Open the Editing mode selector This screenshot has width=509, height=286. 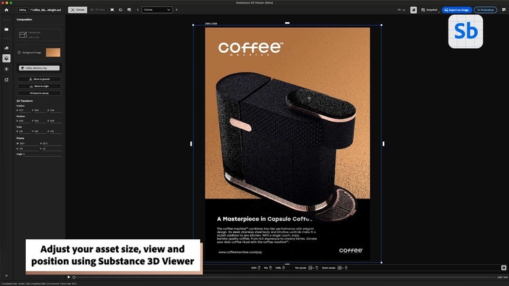pyautogui.click(x=22, y=9)
